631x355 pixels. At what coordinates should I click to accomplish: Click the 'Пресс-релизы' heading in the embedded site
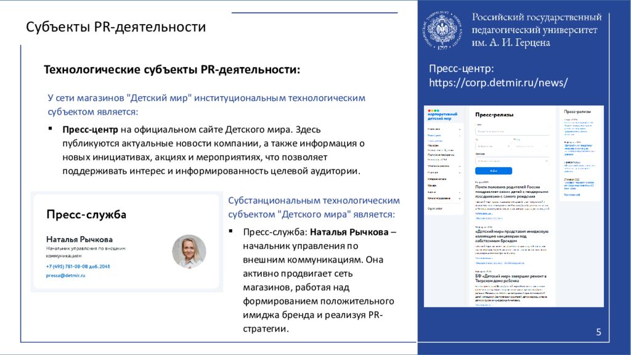tap(494, 115)
